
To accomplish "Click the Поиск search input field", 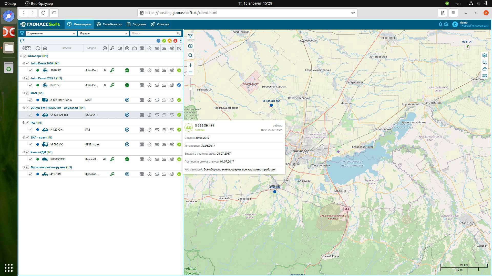I will (154, 33).
